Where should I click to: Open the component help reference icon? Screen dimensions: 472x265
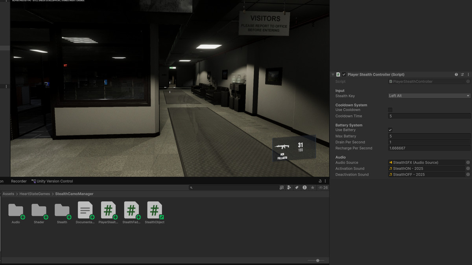456,75
